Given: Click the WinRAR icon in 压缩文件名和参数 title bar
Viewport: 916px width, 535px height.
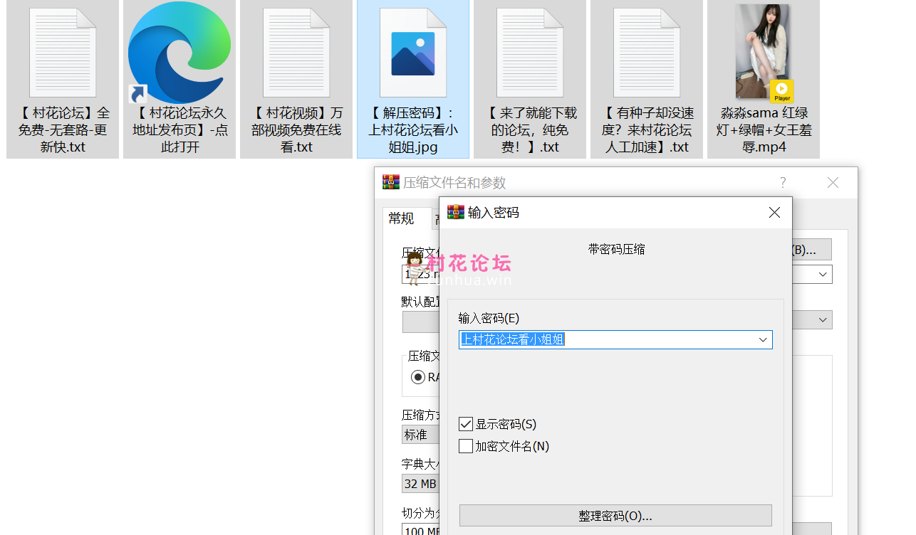Looking at the screenshot, I should (x=391, y=183).
